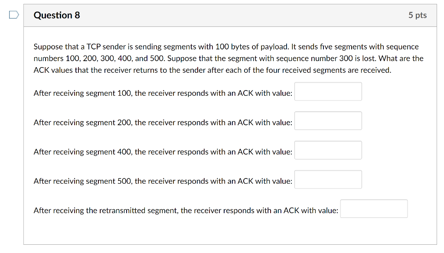The image size is (444, 253).
Task: Click the line starting 'numbers 100, 200, 300'
Action: (x=229, y=58)
